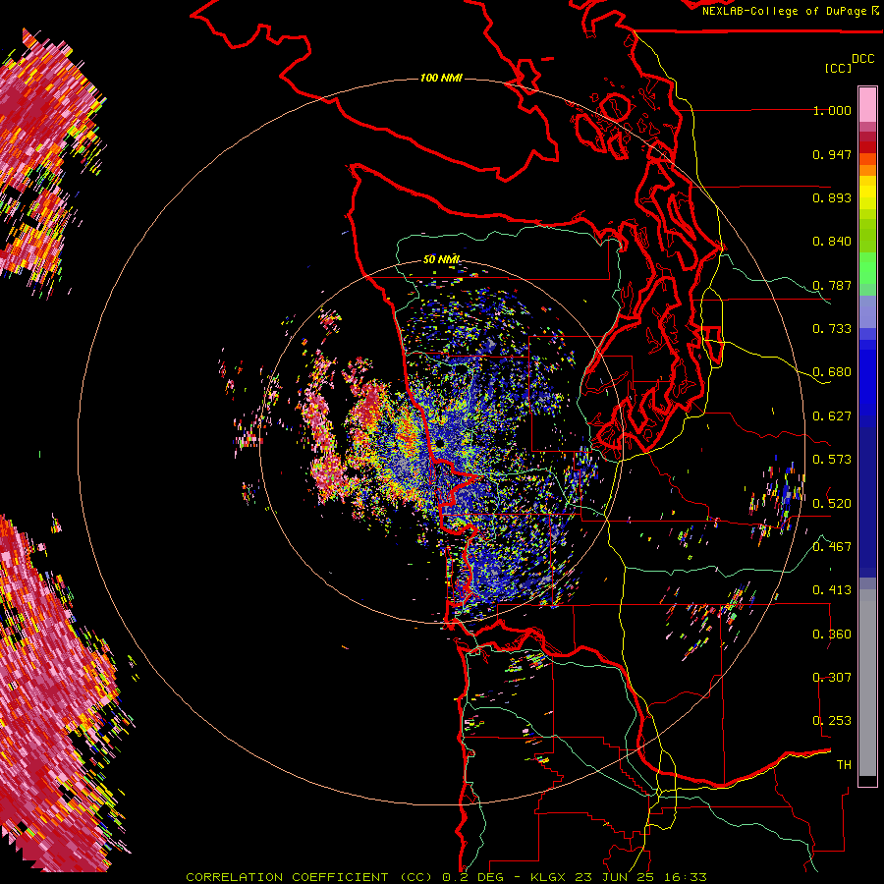884x884 pixels.
Task: Click the 1.000 scale value
Action: click(832, 110)
